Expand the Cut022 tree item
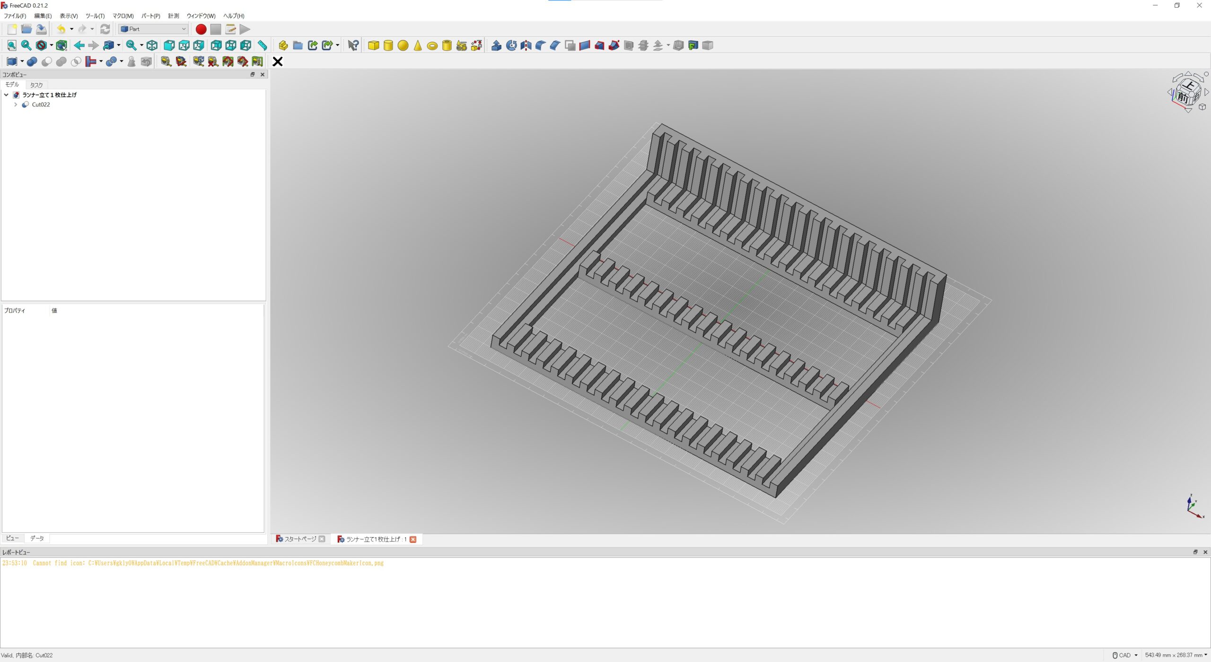The width and height of the screenshot is (1211, 662). click(x=16, y=105)
